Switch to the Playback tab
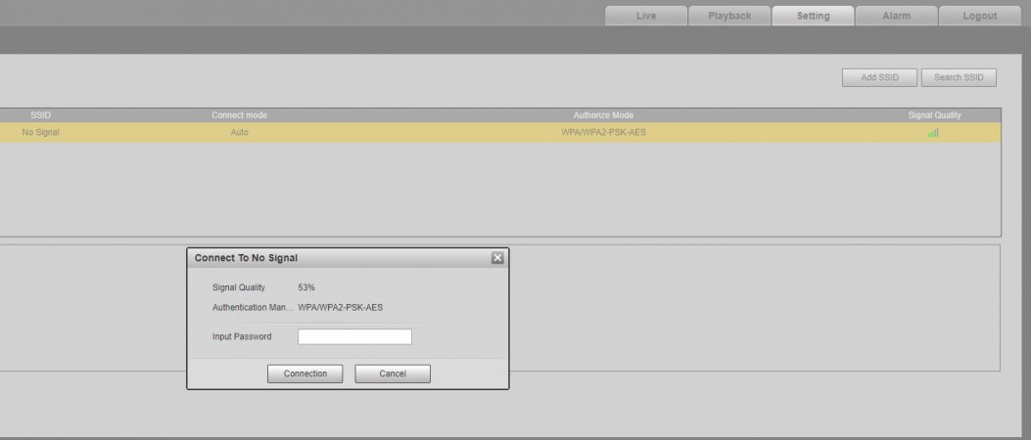 [x=729, y=16]
